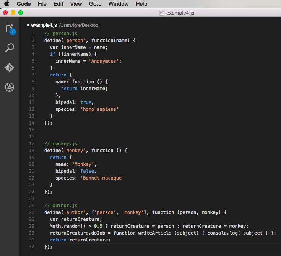
Task: Open the Help menu
Action: coord(141,4)
